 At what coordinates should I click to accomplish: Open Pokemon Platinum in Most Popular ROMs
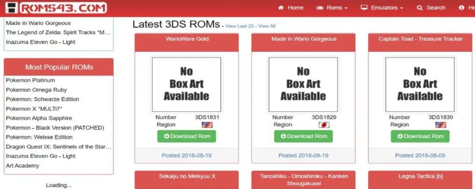(x=31, y=80)
